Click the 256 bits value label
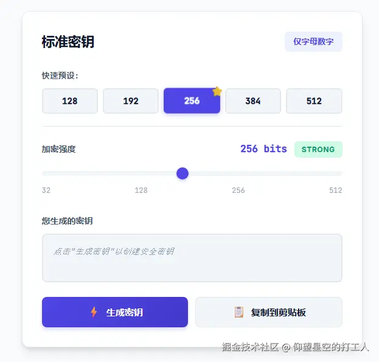 tap(263, 149)
